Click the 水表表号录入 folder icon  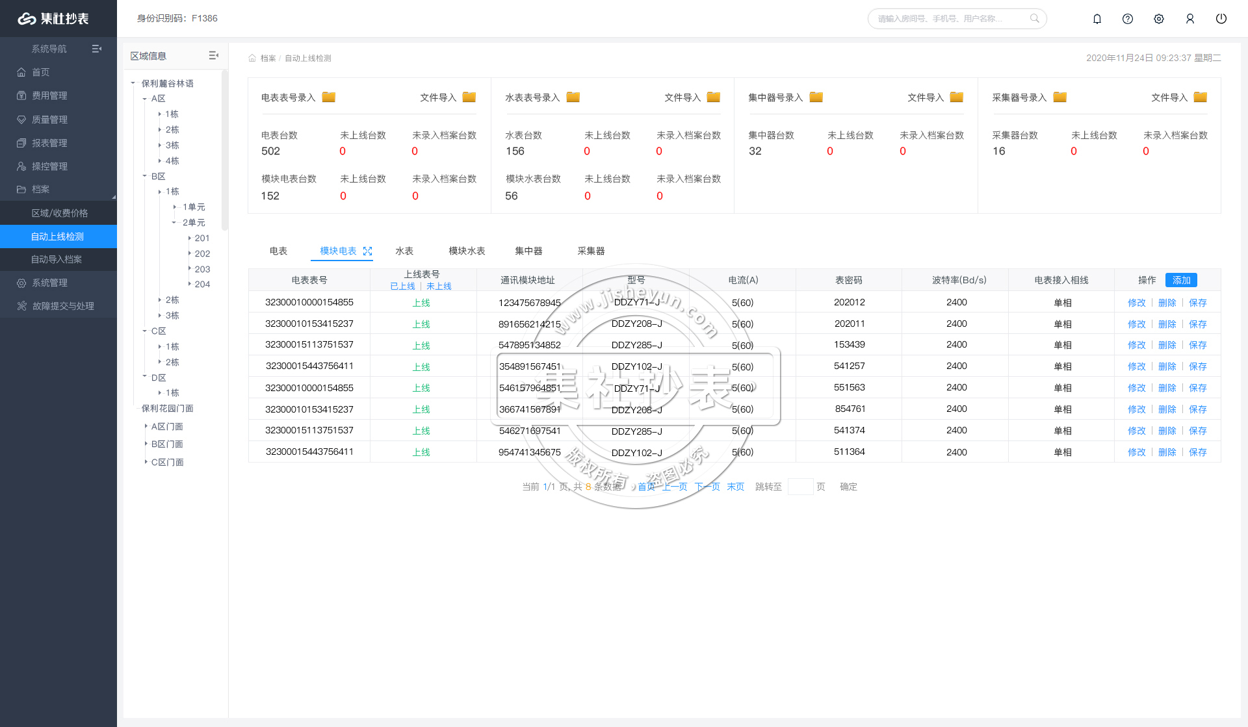click(573, 97)
